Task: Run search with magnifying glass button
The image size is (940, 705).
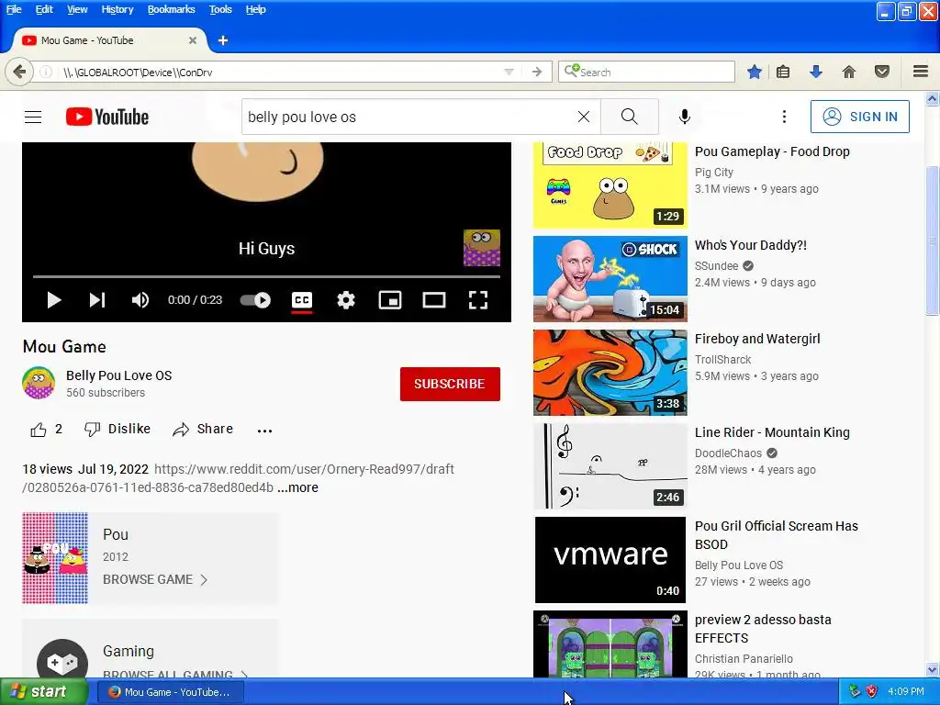Action: (629, 117)
